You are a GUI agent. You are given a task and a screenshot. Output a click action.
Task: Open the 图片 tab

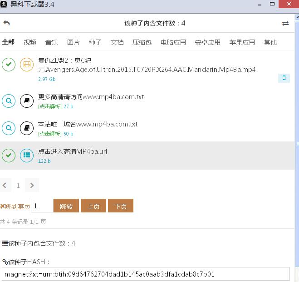[74, 42]
